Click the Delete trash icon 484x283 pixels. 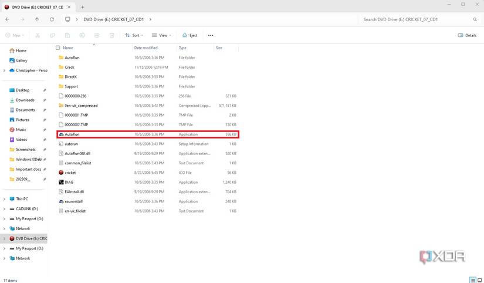click(111, 35)
